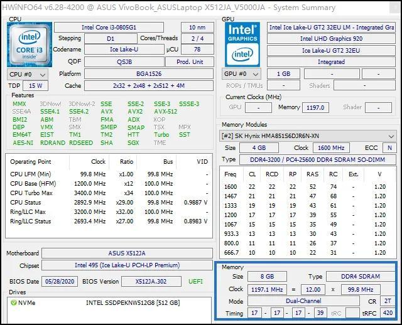
Task: Click the Cores/Threads 2 / 4 field
Action: tap(197, 39)
